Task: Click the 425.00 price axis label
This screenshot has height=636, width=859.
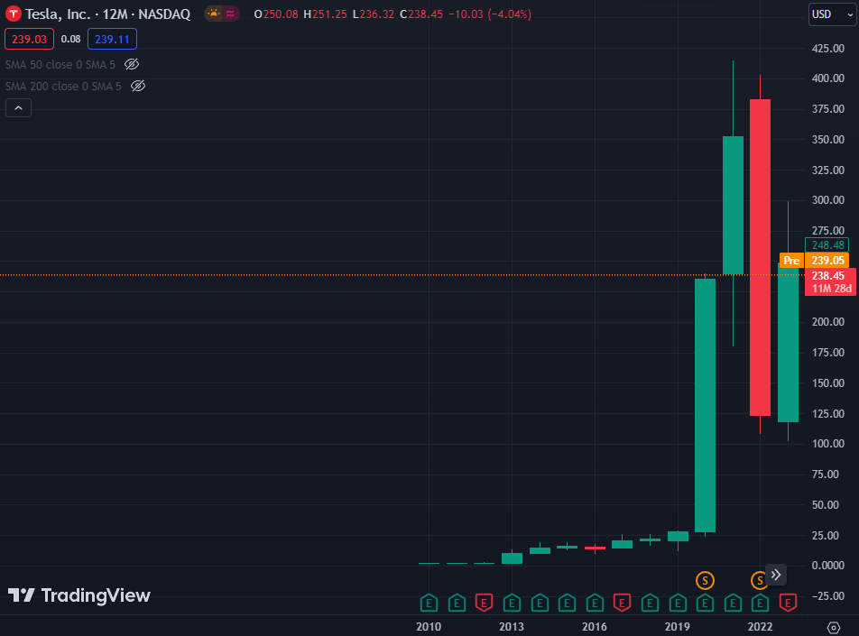Action: [827, 48]
